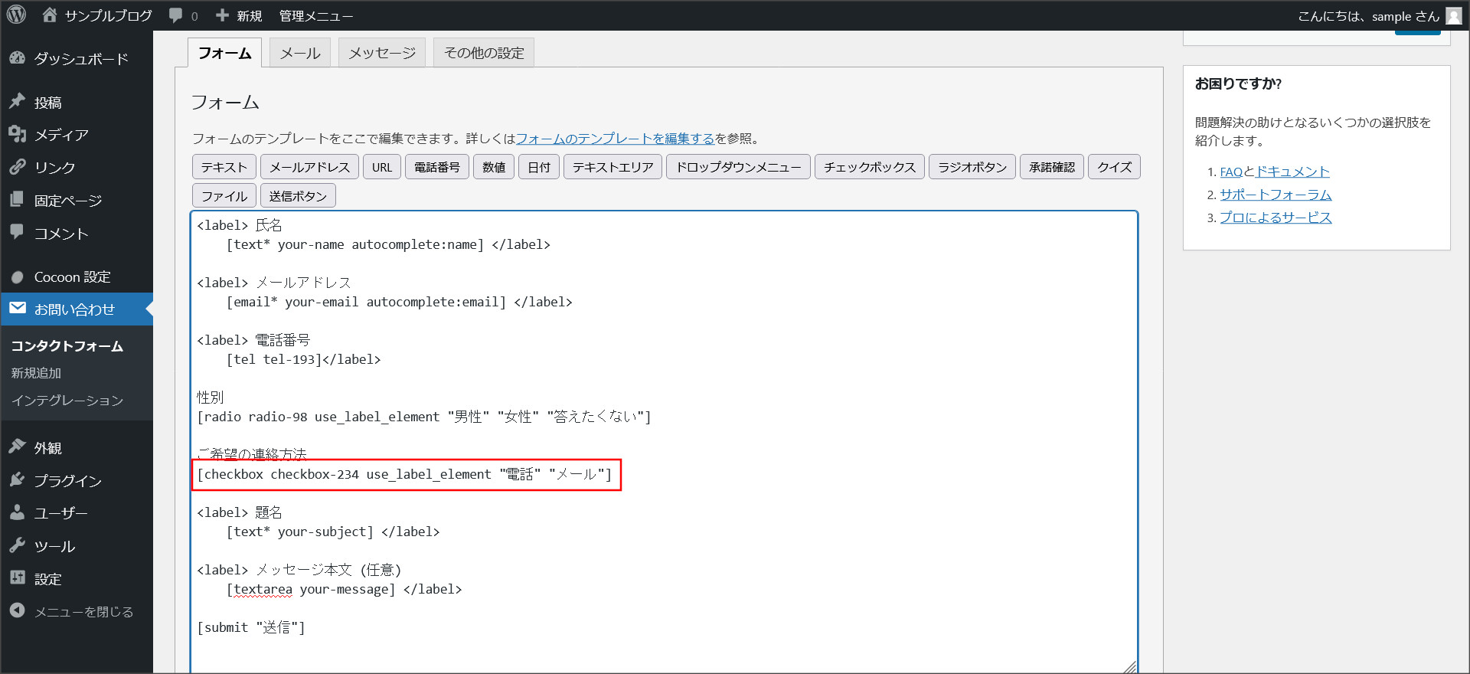Screen dimensions: 1470x674
Task: Insert a ドロップダウンメニュー form tag
Action: 738,167
